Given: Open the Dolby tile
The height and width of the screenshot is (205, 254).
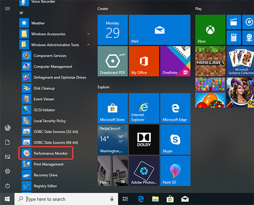Looking at the screenshot, I should (x=144, y=140).
